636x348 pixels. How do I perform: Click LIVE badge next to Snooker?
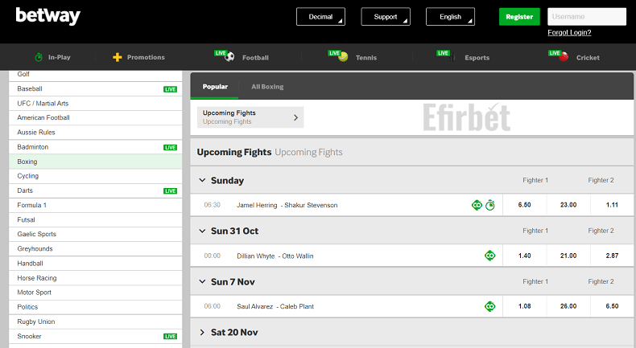pos(170,336)
